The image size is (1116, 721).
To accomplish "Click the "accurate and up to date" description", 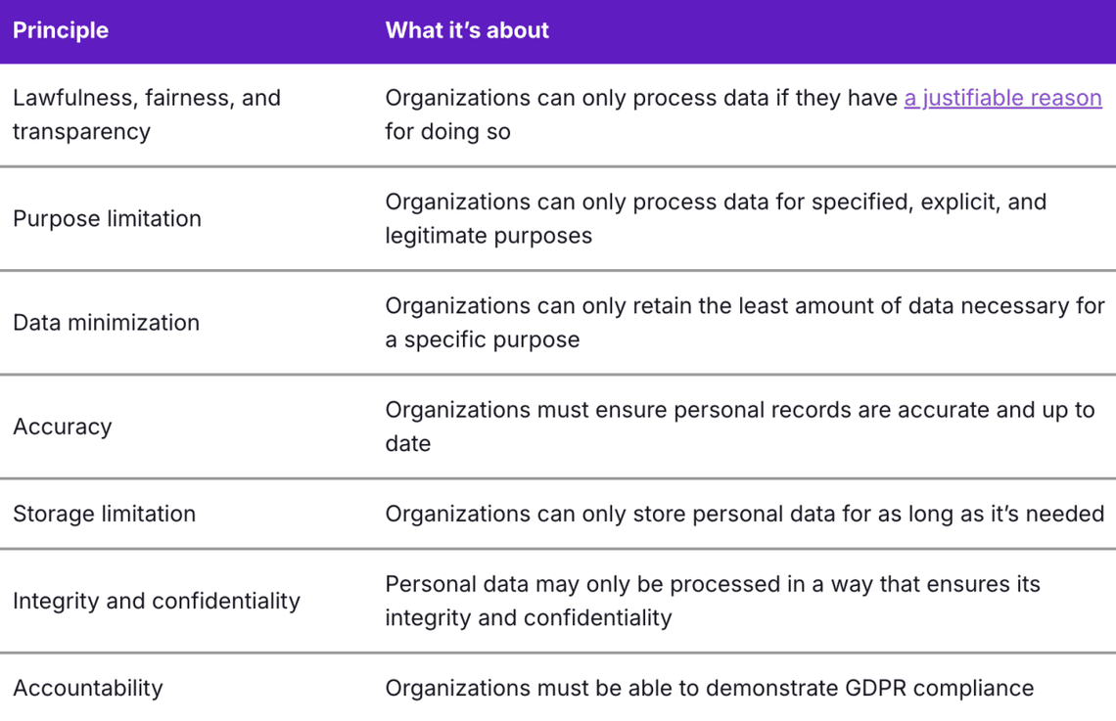I will [x=739, y=427].
